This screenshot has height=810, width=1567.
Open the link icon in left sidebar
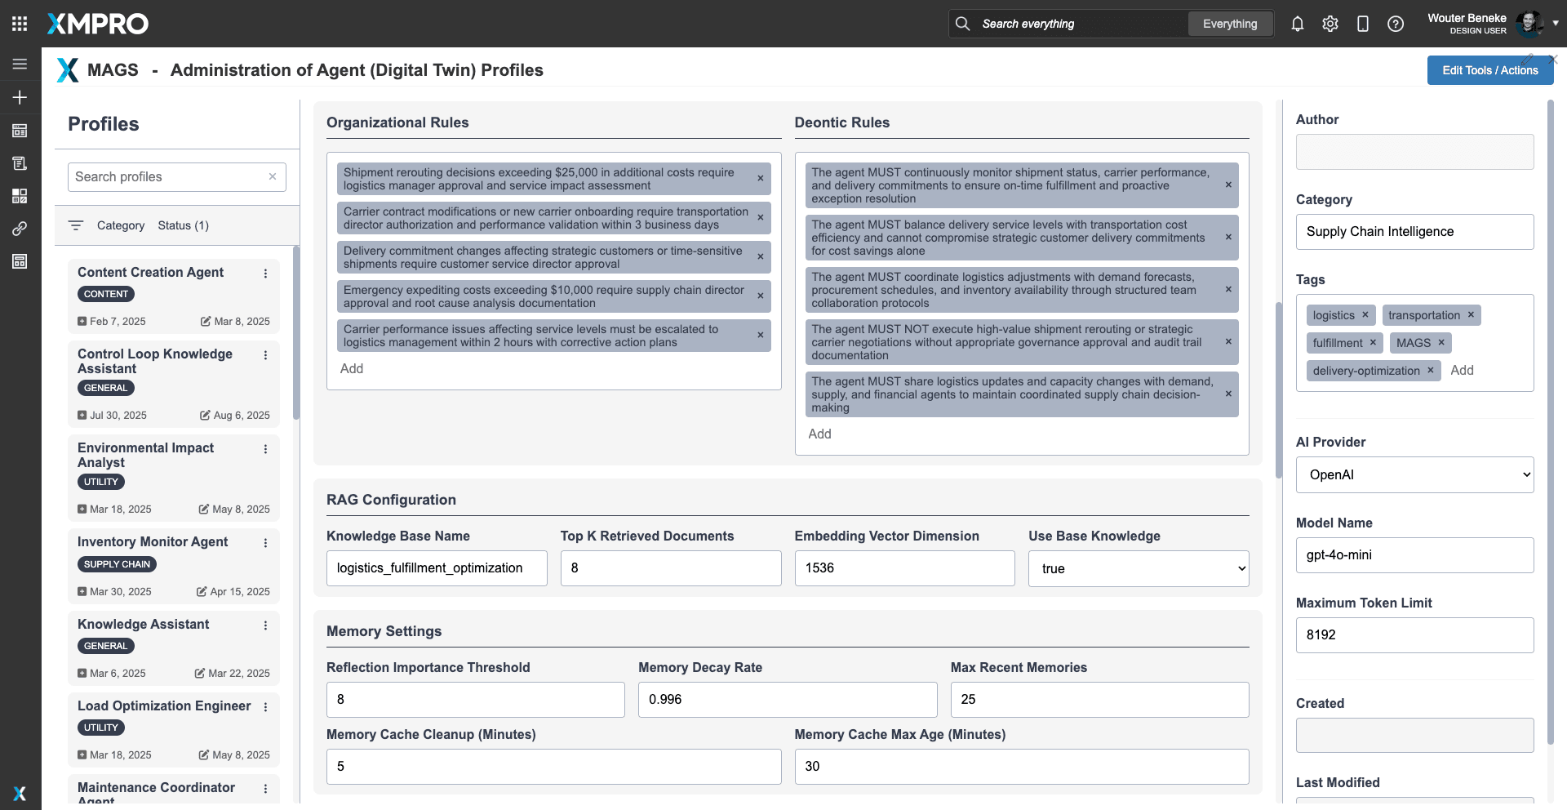coord(20,229)
